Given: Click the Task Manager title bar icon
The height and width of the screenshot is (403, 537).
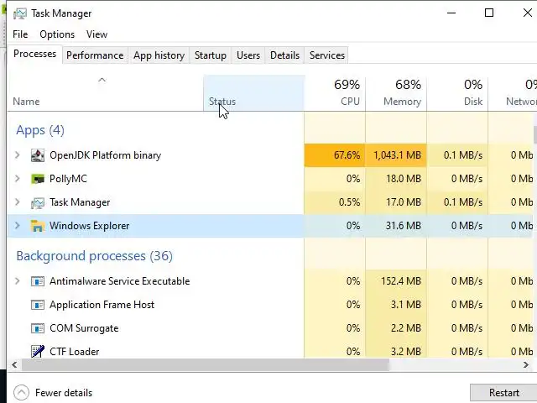Looking at the screenshot, I should pyautogui.click(x=19, y=13).
